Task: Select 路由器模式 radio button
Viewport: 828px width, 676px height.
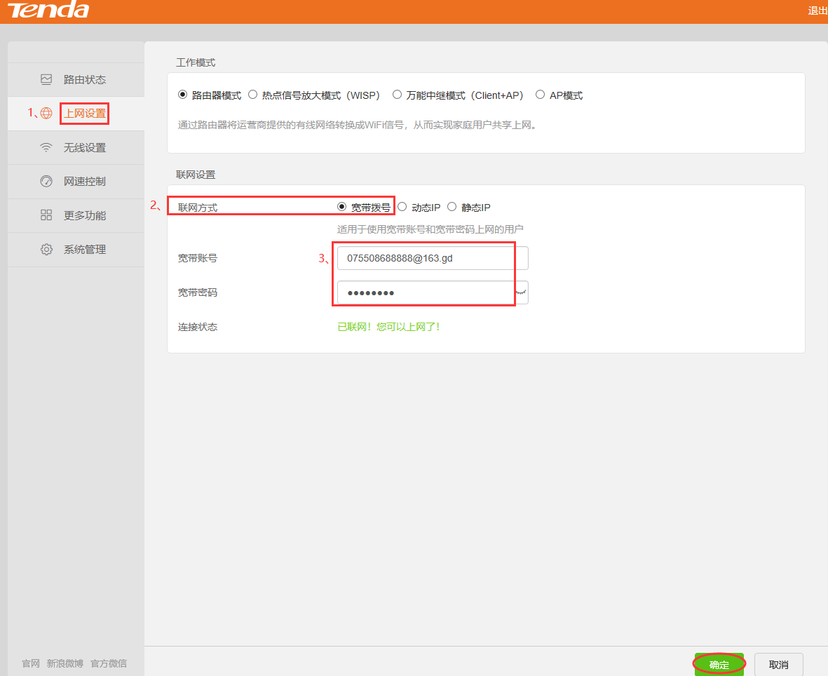Action: 183,95
